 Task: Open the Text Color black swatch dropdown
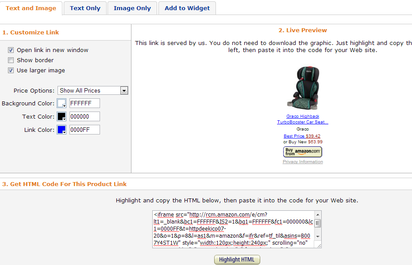(62, 116)
